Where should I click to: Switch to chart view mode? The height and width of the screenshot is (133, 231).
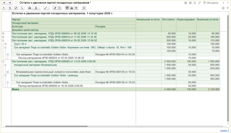tap(72, 8)
